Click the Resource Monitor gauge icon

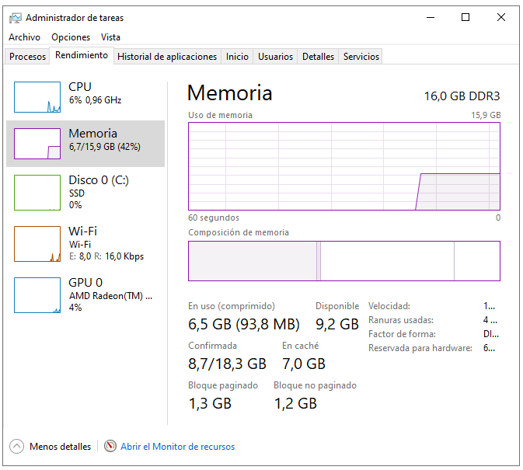tap(110, 446)
